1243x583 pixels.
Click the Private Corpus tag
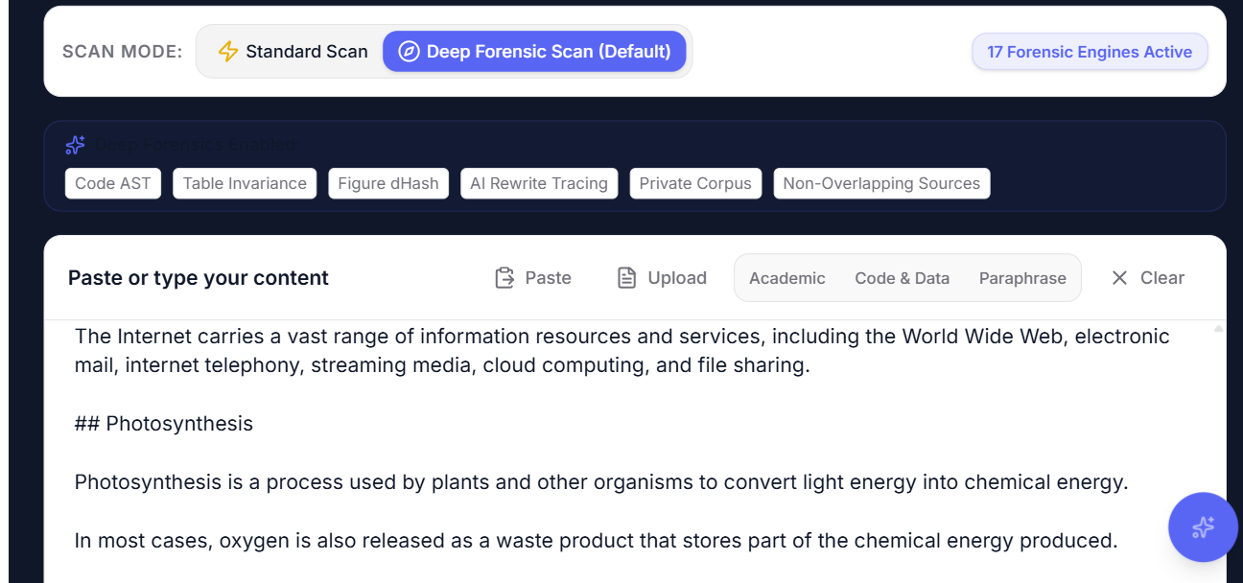click(695, 183)
